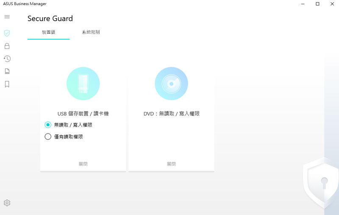
Task: Maximize the ASUS Business Manager window
Action: (317, 4)
